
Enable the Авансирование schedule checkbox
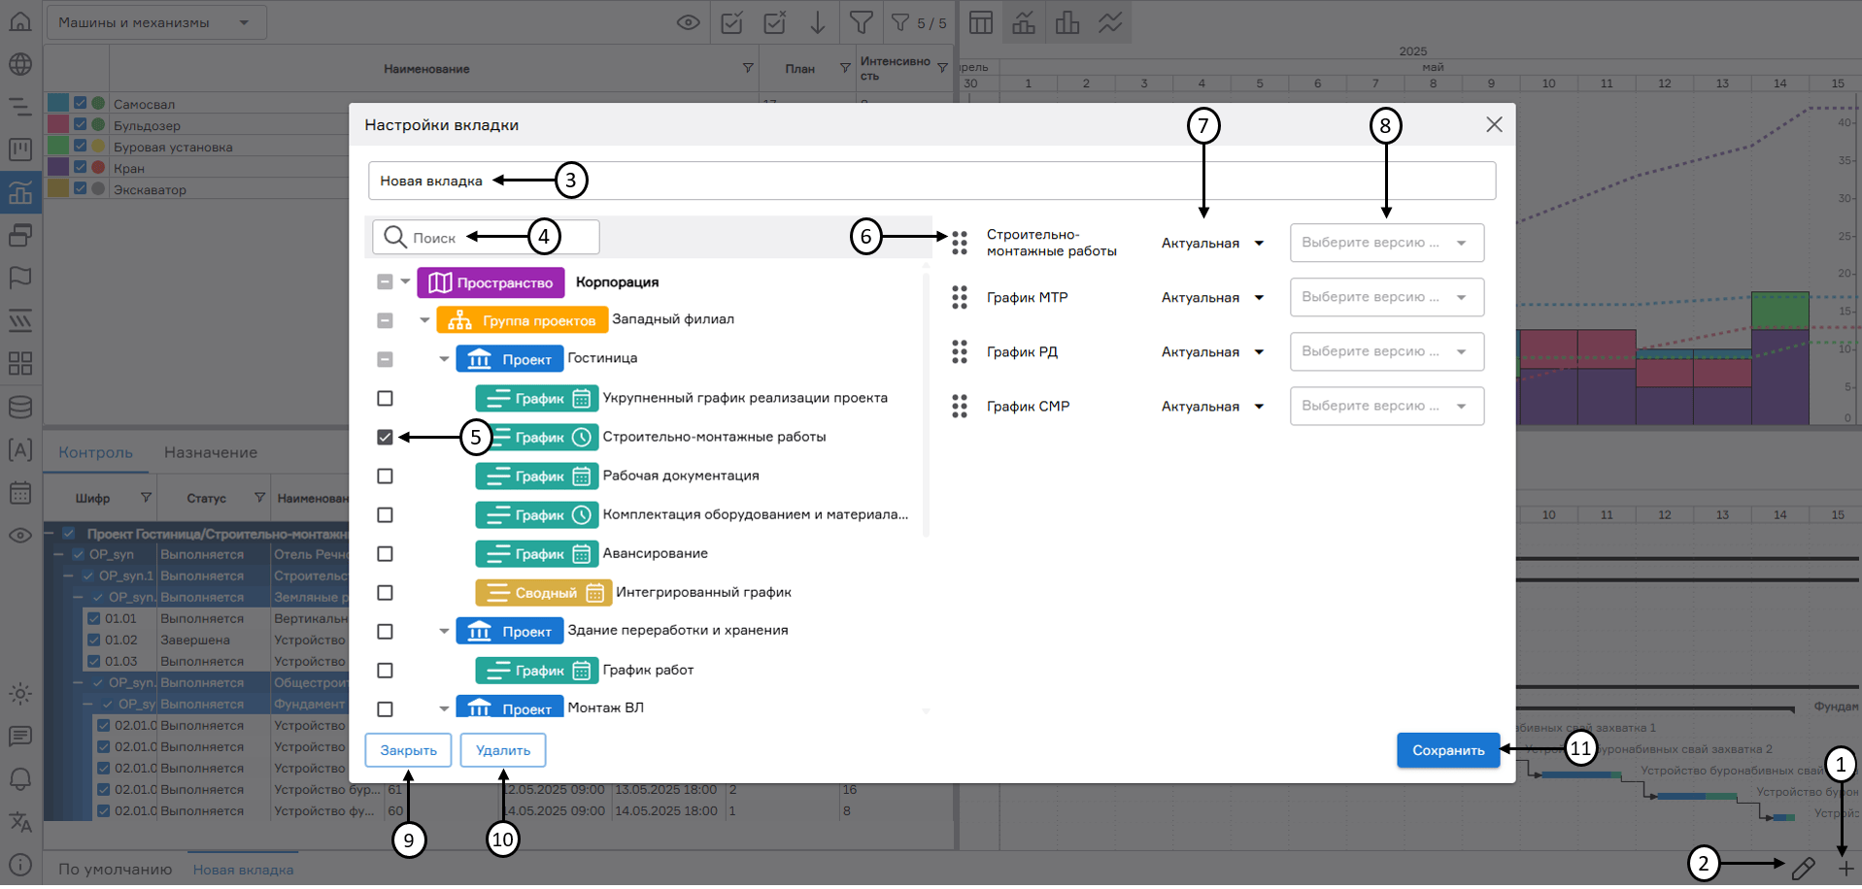point(386,554)
